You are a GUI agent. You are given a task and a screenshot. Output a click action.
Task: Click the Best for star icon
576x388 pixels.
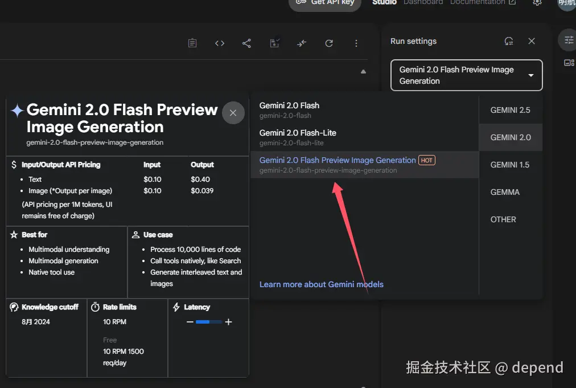tap(14, 235)
